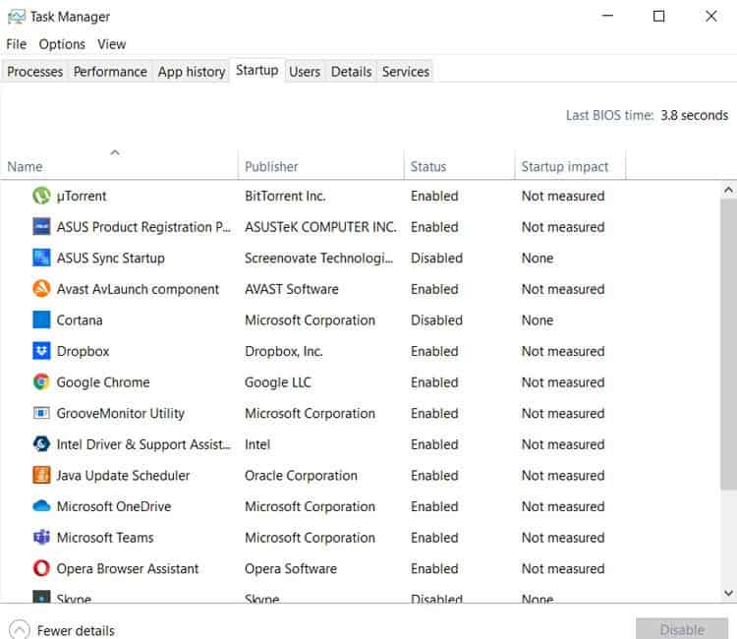
Task: Switch to the Services tab
Action: coord(406,72)
